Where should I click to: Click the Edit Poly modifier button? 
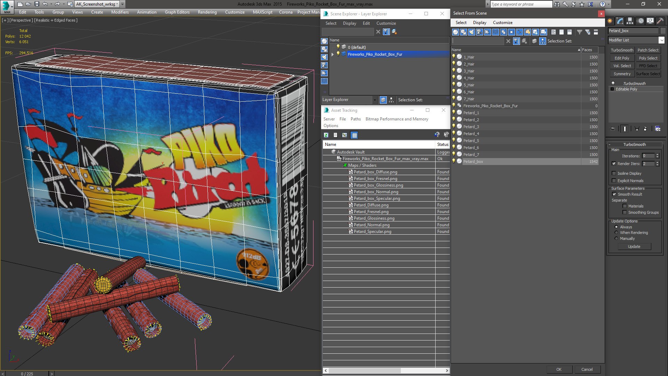coord(622,58)
